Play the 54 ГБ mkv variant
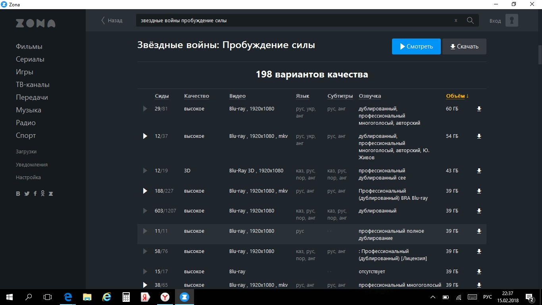Viewport: 542px width, 305px height. tap(145, 136)
